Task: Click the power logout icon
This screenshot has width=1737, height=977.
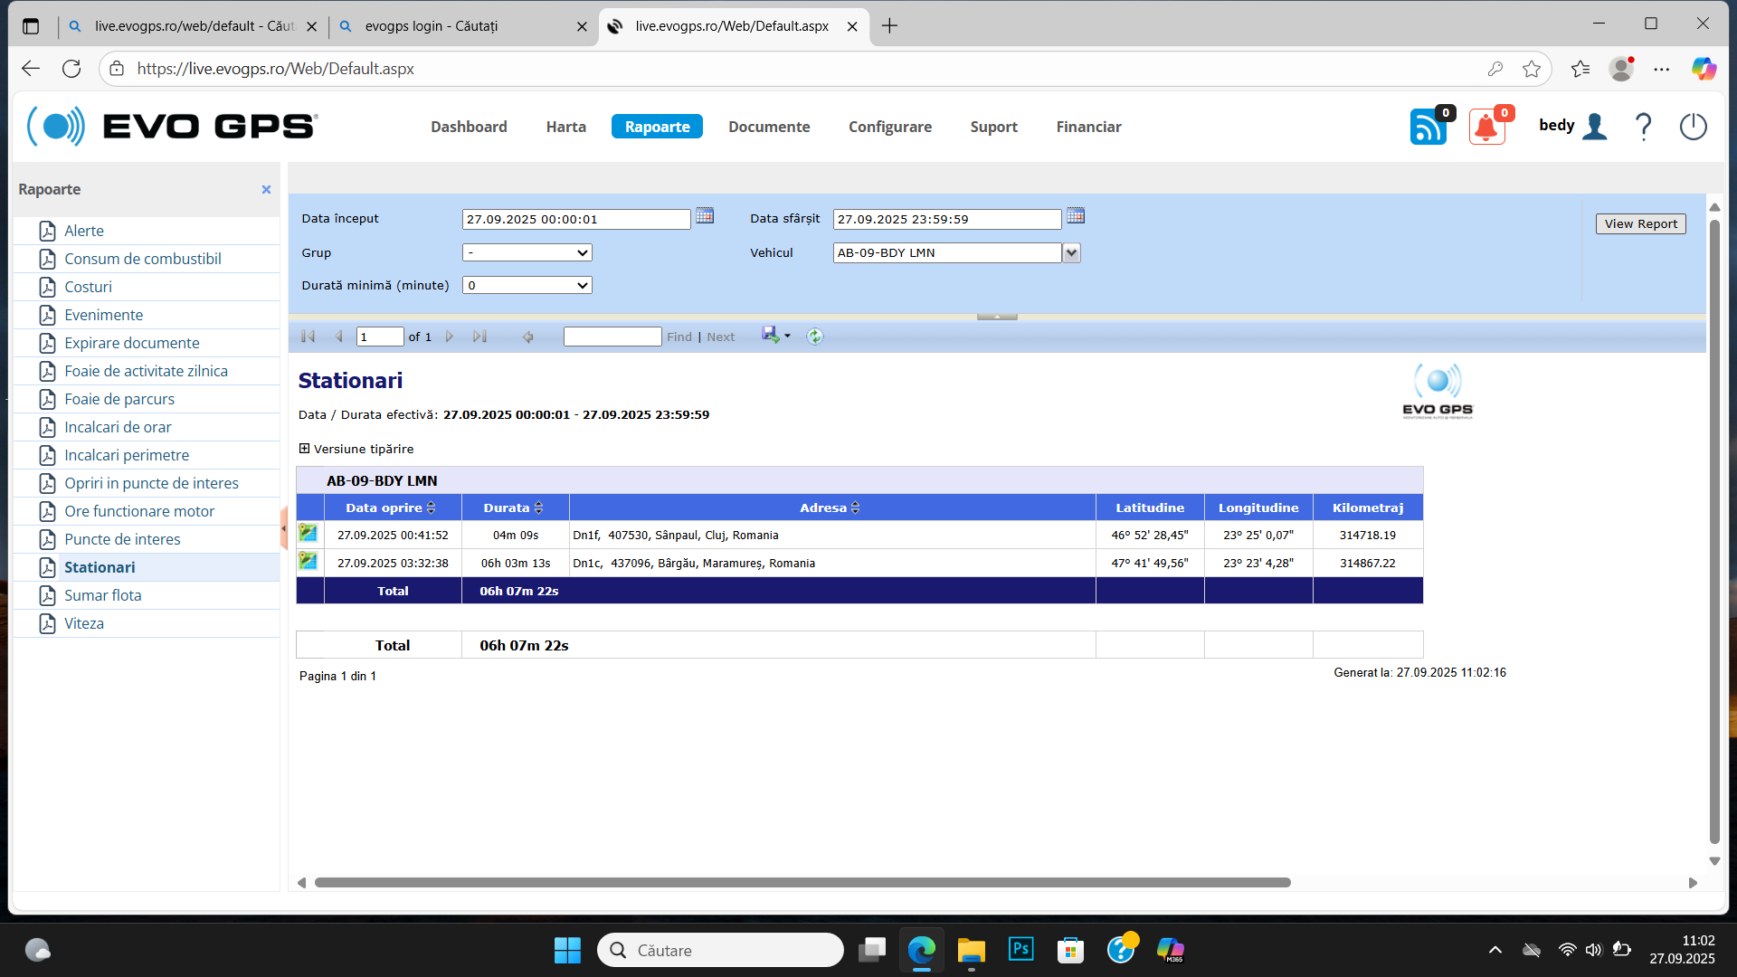Action: coord(1693,127)
